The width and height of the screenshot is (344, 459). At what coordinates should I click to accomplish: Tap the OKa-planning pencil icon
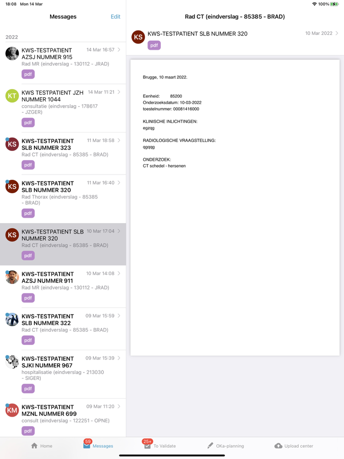[210, 446]
